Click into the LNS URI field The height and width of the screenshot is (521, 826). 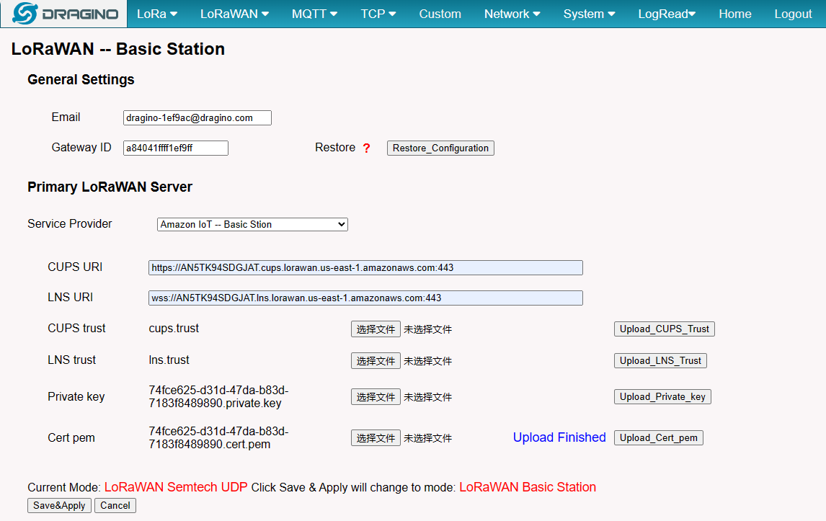pos(365,298)
